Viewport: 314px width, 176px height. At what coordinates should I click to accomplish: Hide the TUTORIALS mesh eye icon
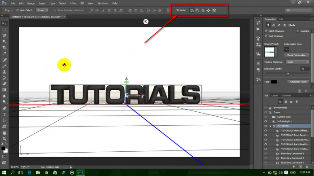tap(266, 126)
